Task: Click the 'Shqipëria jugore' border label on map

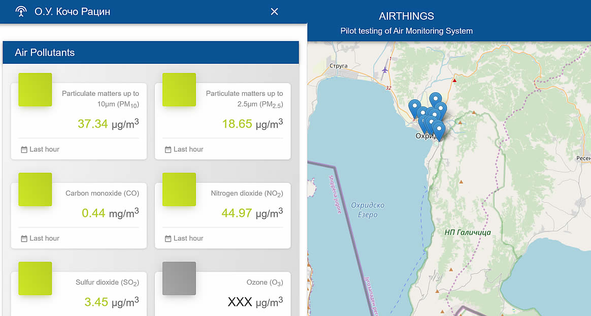Action: point(335,194)
